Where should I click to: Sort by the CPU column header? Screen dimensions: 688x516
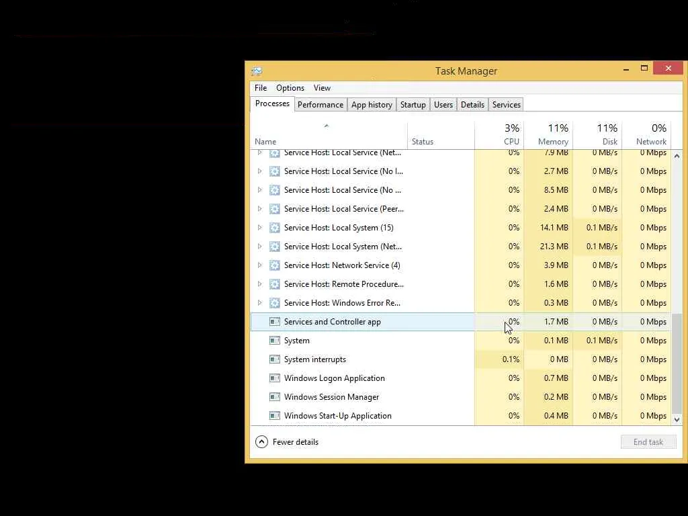point(499,135)
